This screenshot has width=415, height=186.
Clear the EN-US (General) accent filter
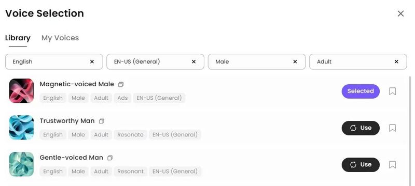[193, 61]
